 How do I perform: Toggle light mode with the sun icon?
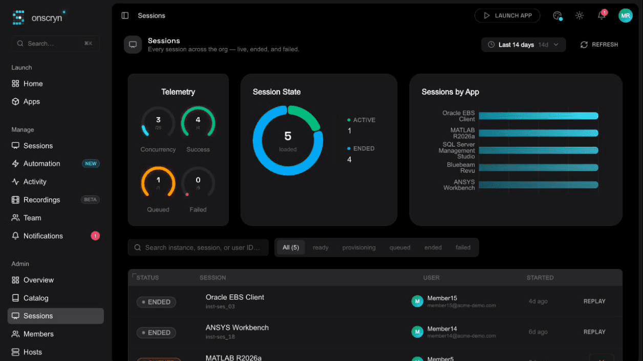point(580,16)
